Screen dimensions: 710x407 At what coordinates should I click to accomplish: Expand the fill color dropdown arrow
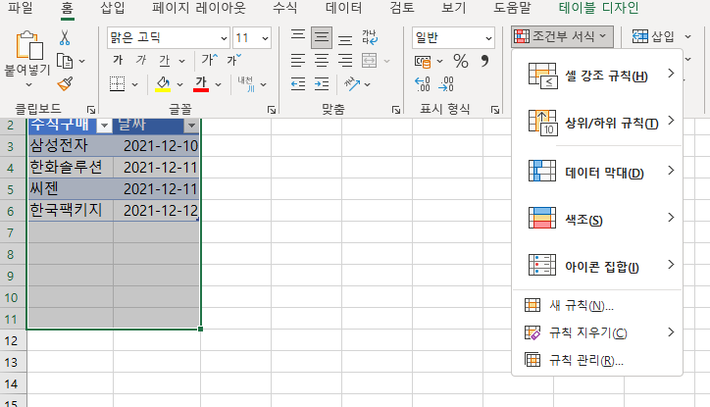pos(179,84)
